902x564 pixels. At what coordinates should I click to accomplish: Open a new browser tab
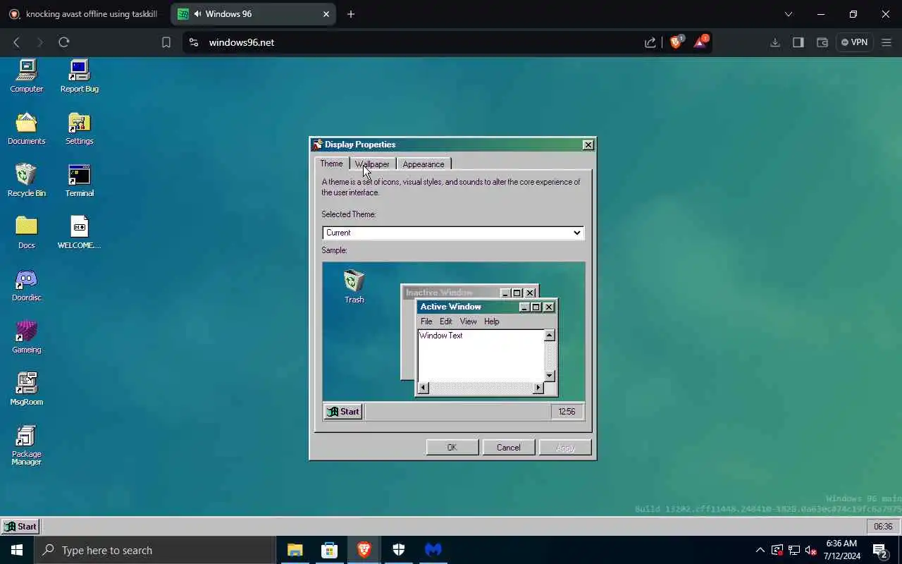point(351,14)
